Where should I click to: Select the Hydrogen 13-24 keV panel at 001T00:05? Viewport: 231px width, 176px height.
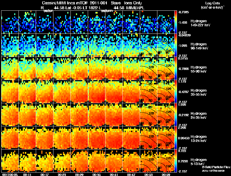point(10,138)
